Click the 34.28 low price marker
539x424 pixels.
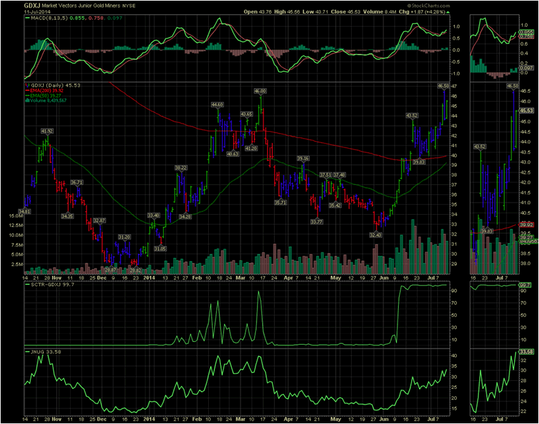[x=185, y=217]
